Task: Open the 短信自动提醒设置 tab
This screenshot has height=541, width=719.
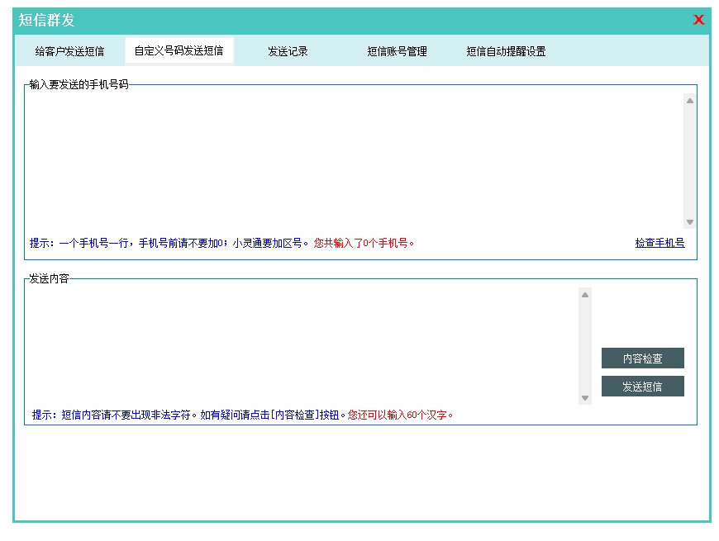Action: (x=506, y=51)
